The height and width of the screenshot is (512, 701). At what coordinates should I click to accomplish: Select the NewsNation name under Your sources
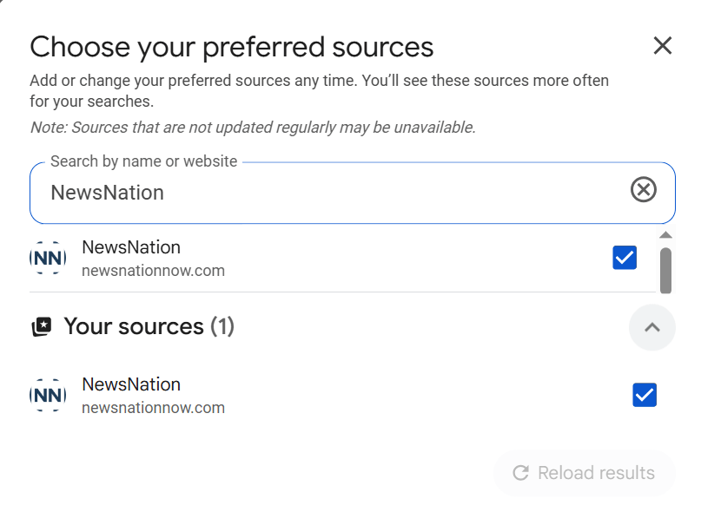(x=131, y=384)
